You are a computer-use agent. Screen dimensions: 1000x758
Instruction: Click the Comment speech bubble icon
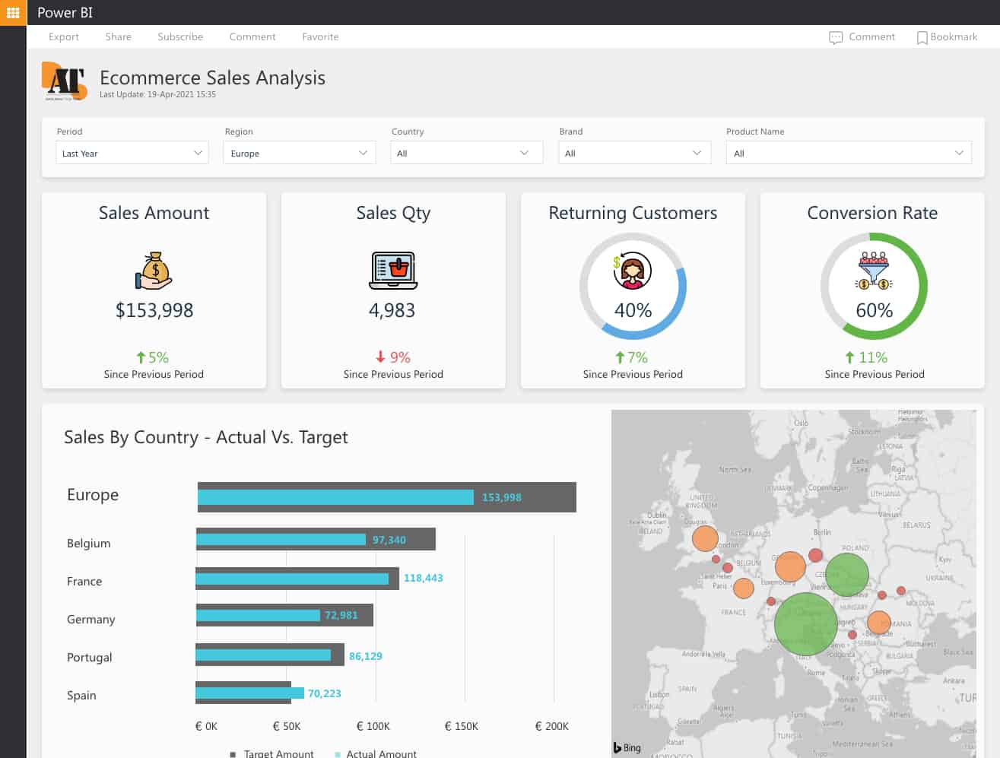[836, 37]
